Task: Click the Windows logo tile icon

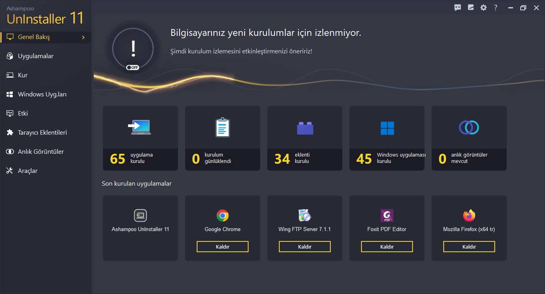Action: pos(387,128)
